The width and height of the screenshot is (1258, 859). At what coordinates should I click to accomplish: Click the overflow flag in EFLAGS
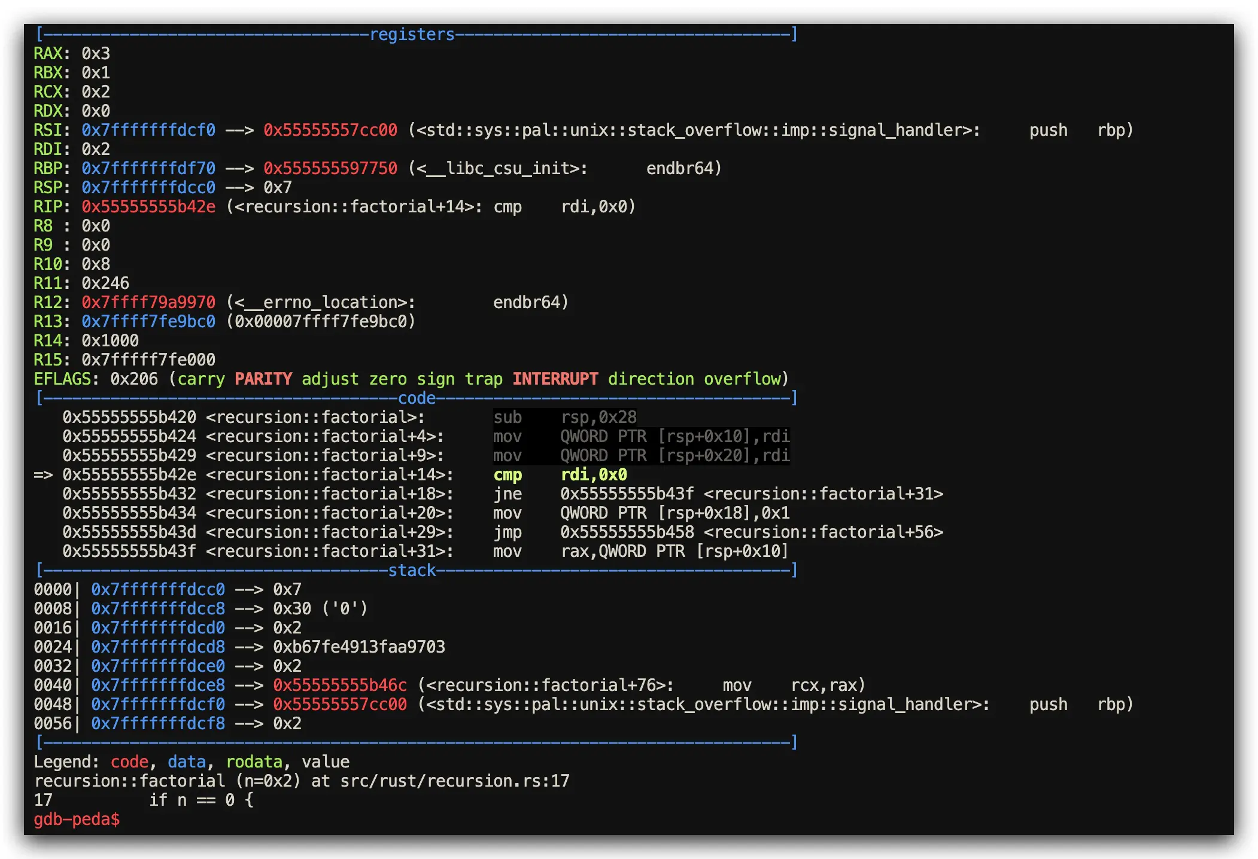point(742,379)
